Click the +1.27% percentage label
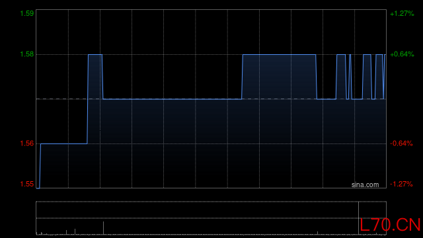The image size is (423, 238). click(402, 13)
